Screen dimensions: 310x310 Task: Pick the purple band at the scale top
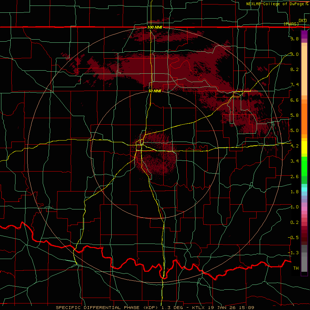point(304,34)
